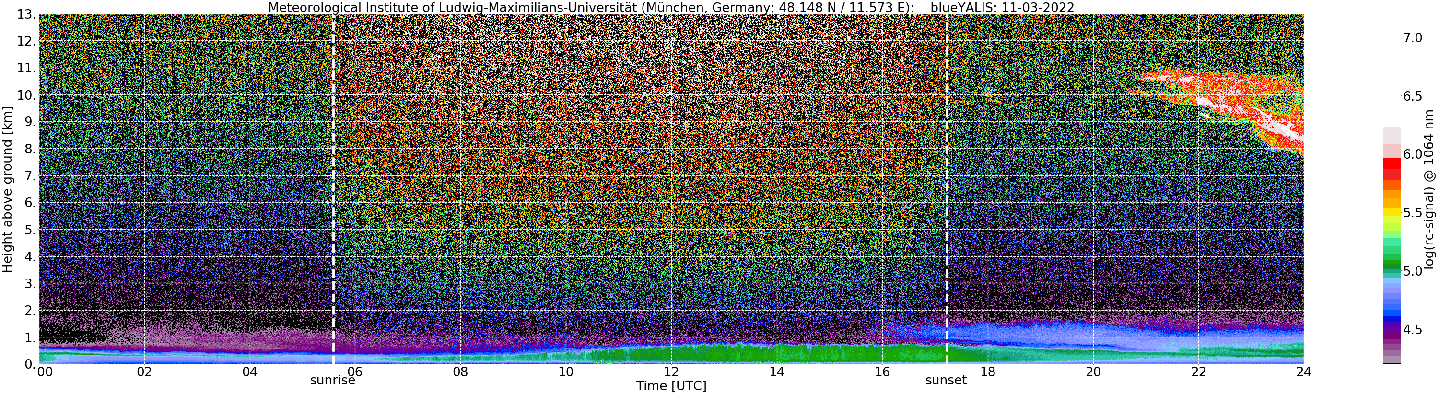Click the '13.' height tick label
Screen dimensions: 1439x395
pyautogui.click(x=27, y=14)
